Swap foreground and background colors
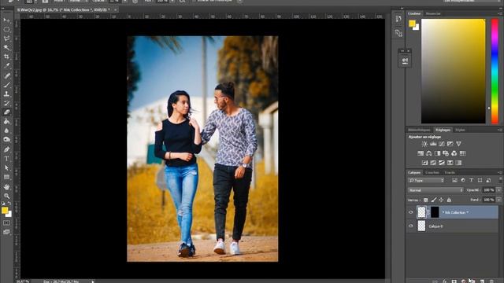Viewport: 504px width, 283px height. (9, 204)
